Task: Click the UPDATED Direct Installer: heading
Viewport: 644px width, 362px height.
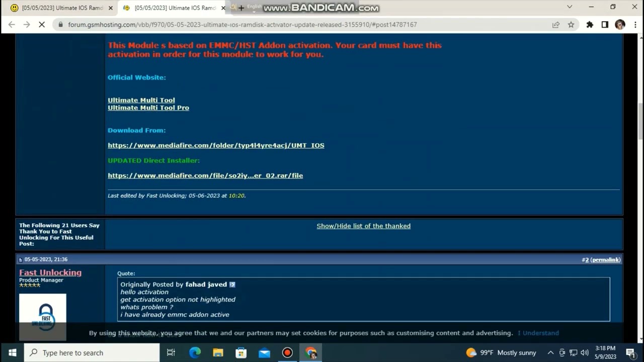Action: coord(153,160)
